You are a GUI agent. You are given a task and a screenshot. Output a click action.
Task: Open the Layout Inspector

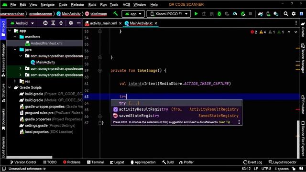pyautogui.click(x=283, y=162)
